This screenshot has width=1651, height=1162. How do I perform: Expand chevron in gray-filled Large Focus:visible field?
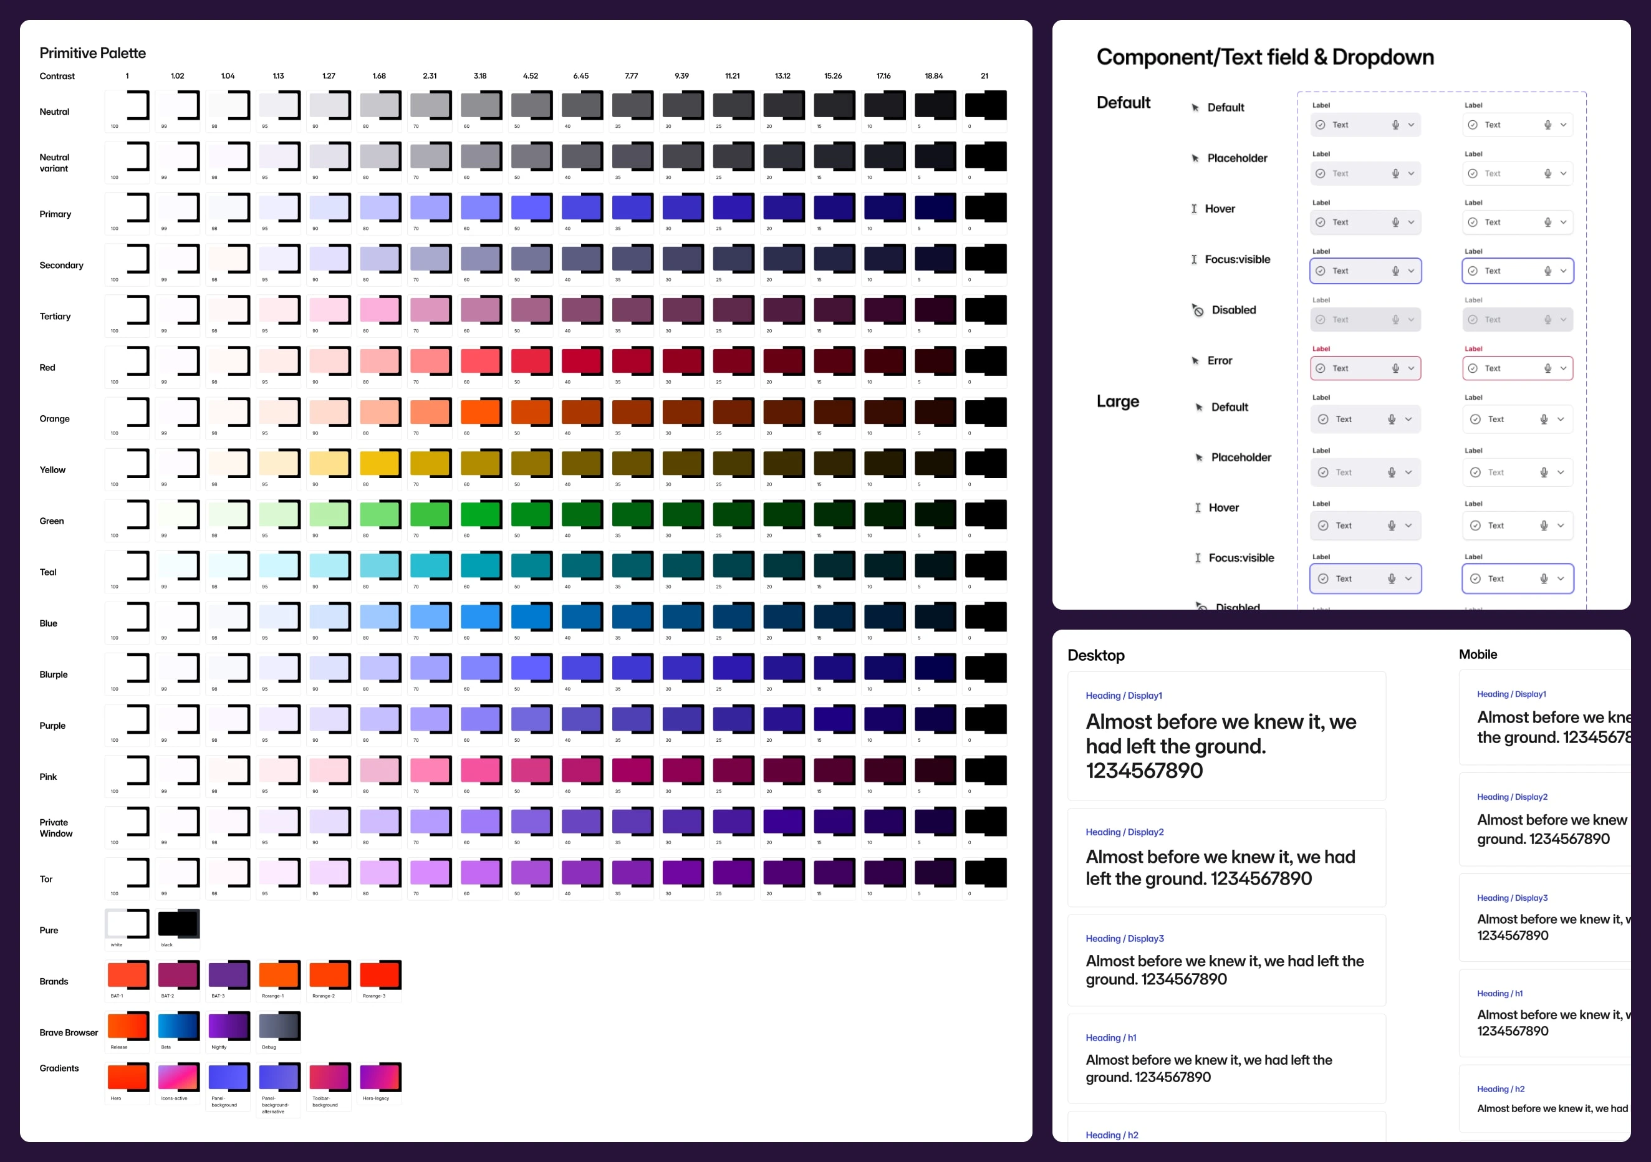(1408, 579)
